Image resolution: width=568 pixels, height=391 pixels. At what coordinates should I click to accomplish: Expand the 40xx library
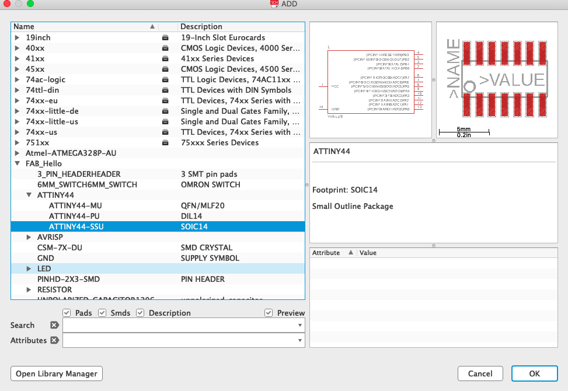tap(17, 48)
